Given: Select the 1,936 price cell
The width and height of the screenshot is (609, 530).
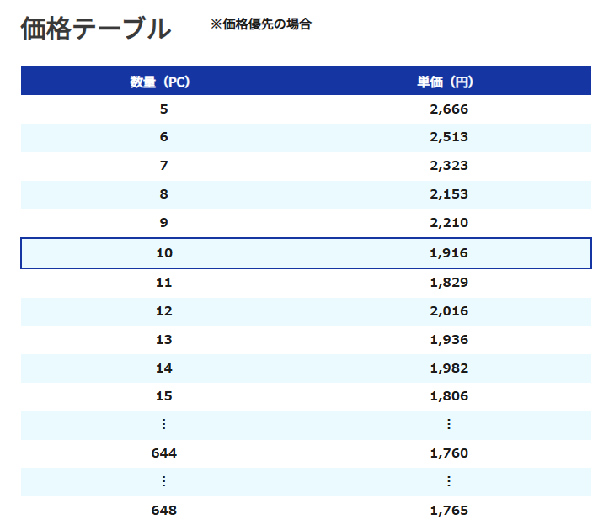Looking at the screenshot, I should coord(448,340).
